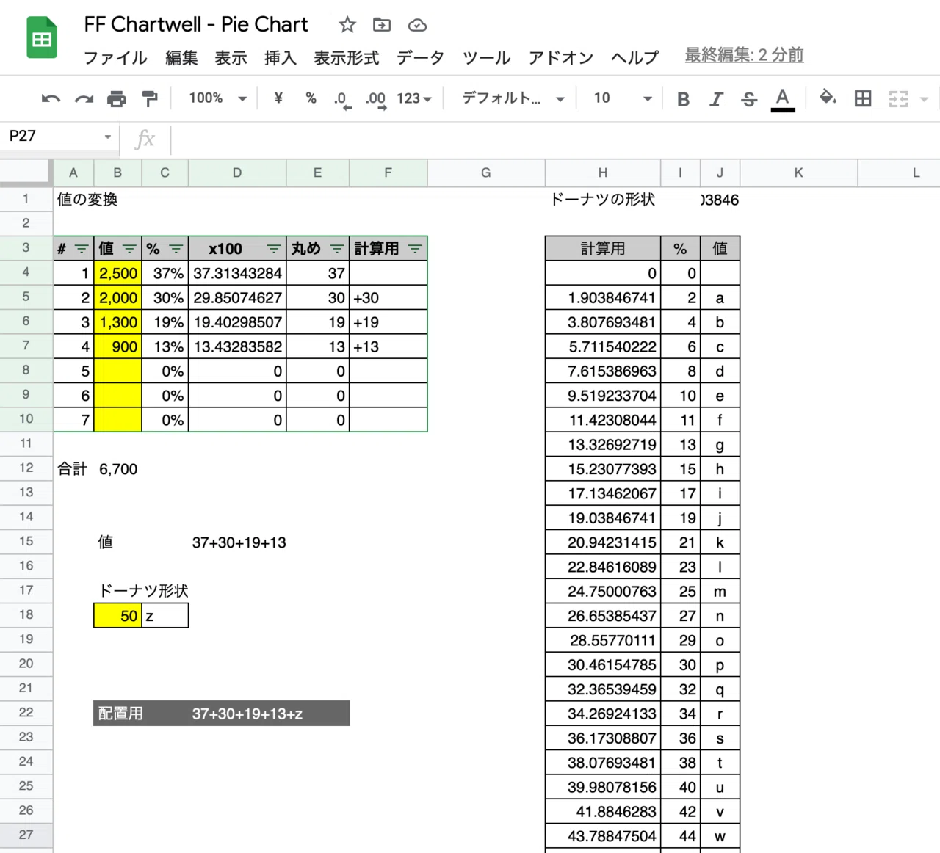Select the 合計 value 6,700
This screenshot has width=940, height=853.
[x=117, y=469]
